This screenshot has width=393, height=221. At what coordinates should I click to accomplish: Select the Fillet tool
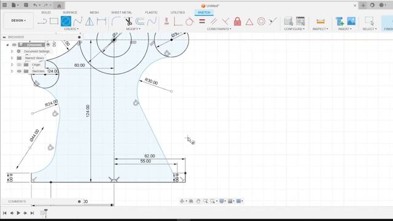pyautogui.click(x=115, y=21)
